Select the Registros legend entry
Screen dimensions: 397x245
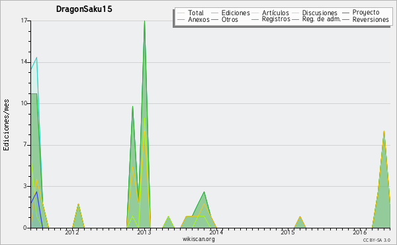tap(276, 19)
